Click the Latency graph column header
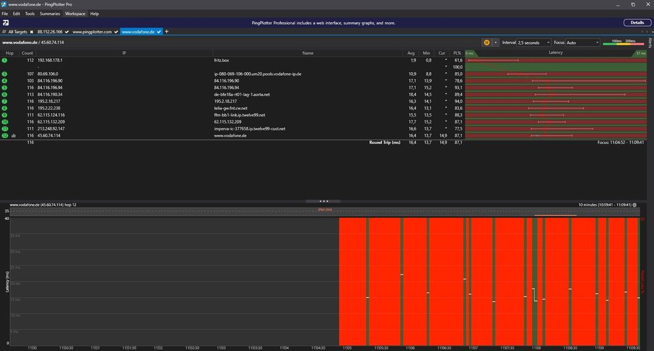 tap(556, 52)
